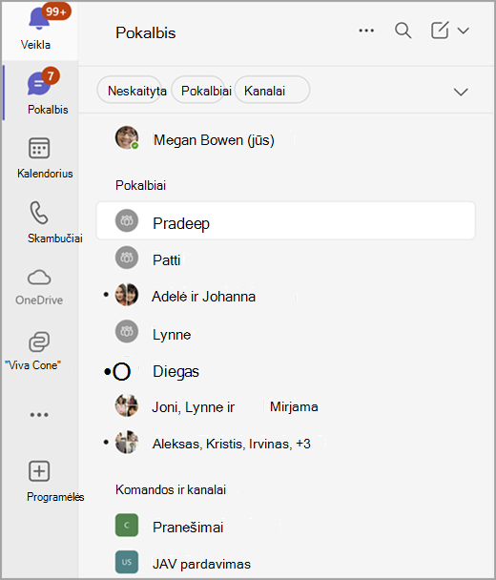Open the JAV pardavimas team

coord(285,563)
